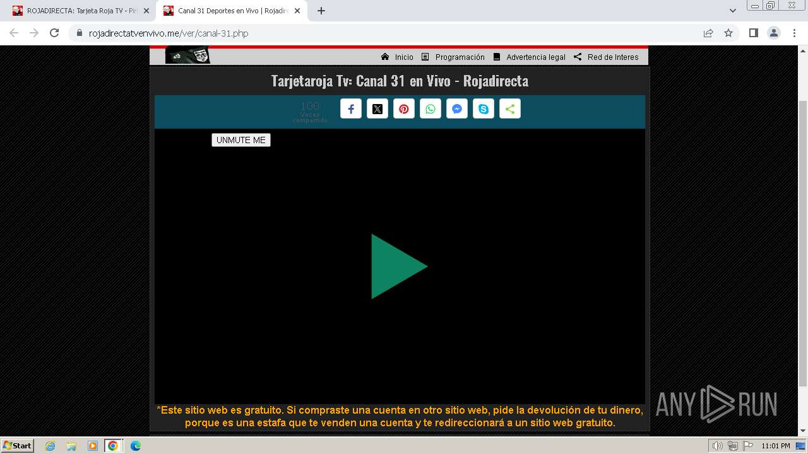Image resolution: width=808 pixels, height=454 pixels.
Task: Share the page via Skype
Action: click(x=484, y=109)
